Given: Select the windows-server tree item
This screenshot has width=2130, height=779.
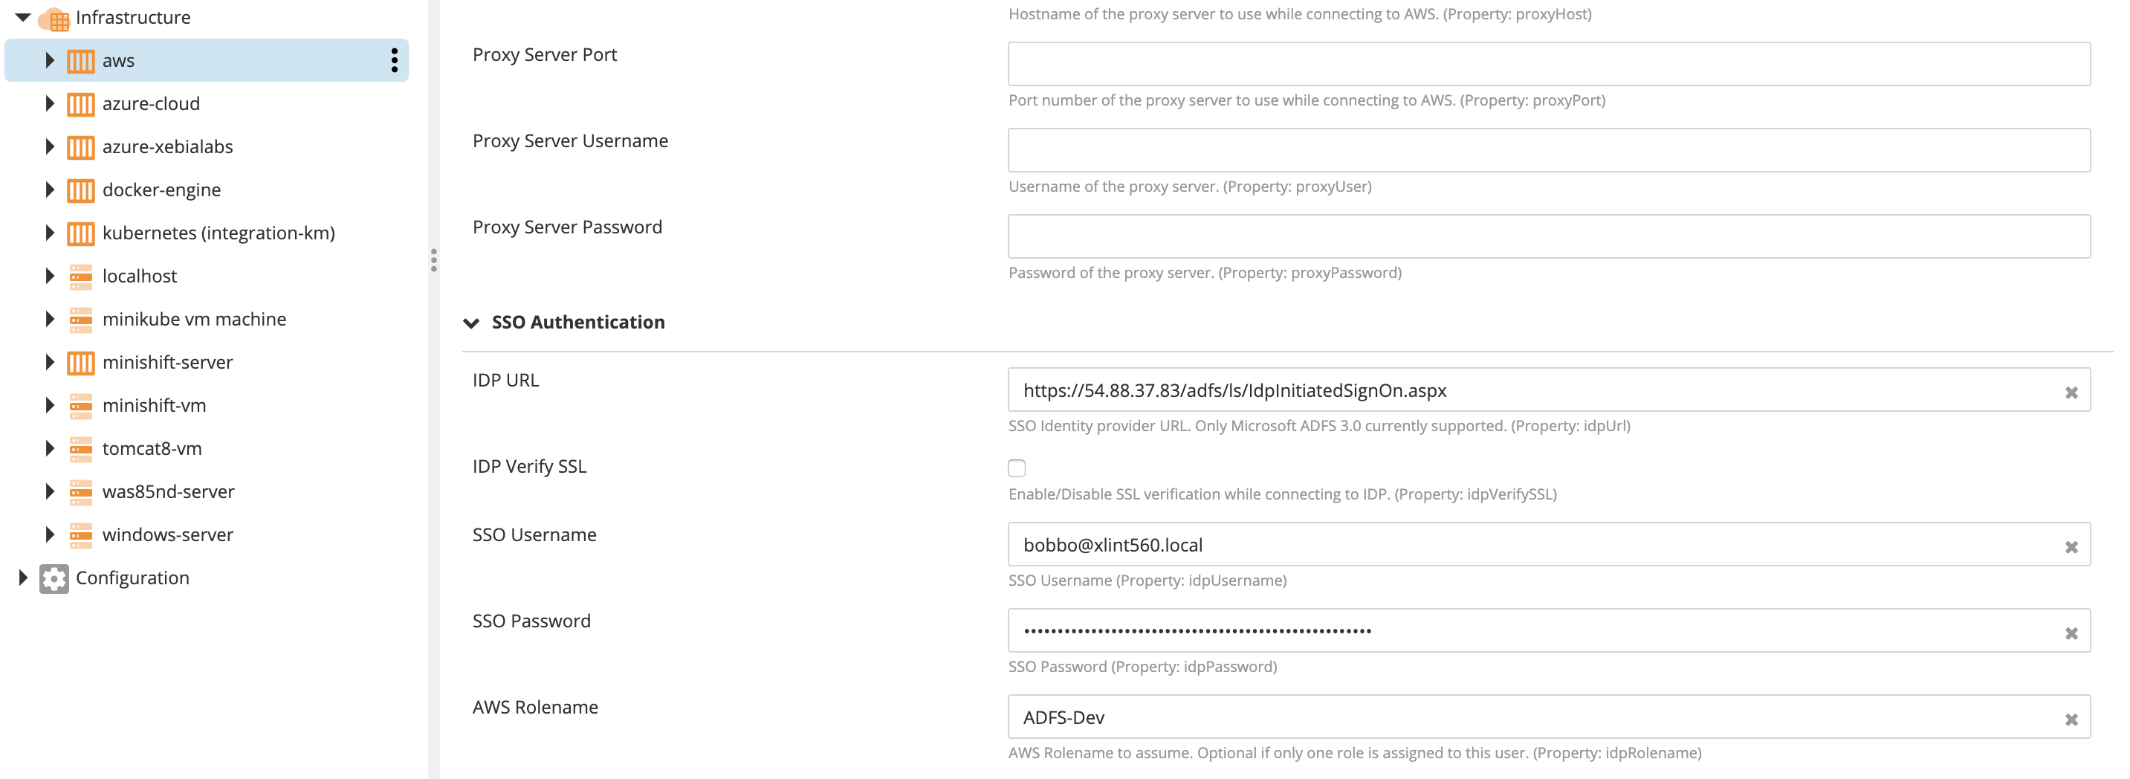Looking at the screenshot, I should [x=168, y=535].
